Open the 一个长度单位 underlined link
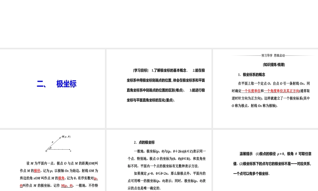The width and height of the screenshot is (318, 191). click(x=251, y=91)
